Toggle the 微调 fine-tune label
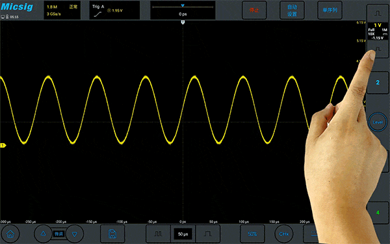 pyautogui.click(x=58, y=234)
